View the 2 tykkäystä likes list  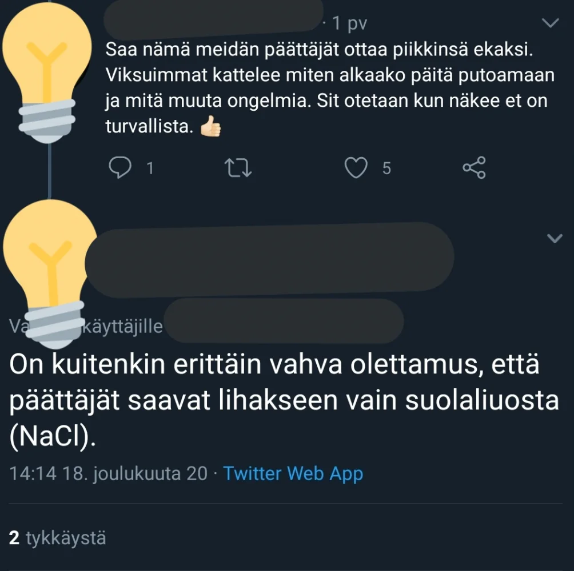click(58, 538)
